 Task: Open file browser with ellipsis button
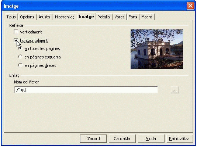tap(175, 90)
